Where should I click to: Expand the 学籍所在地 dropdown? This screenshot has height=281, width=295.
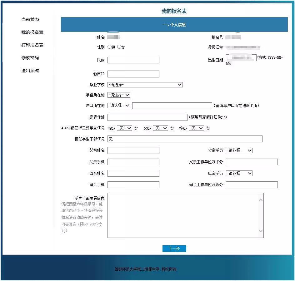(119, 95)
